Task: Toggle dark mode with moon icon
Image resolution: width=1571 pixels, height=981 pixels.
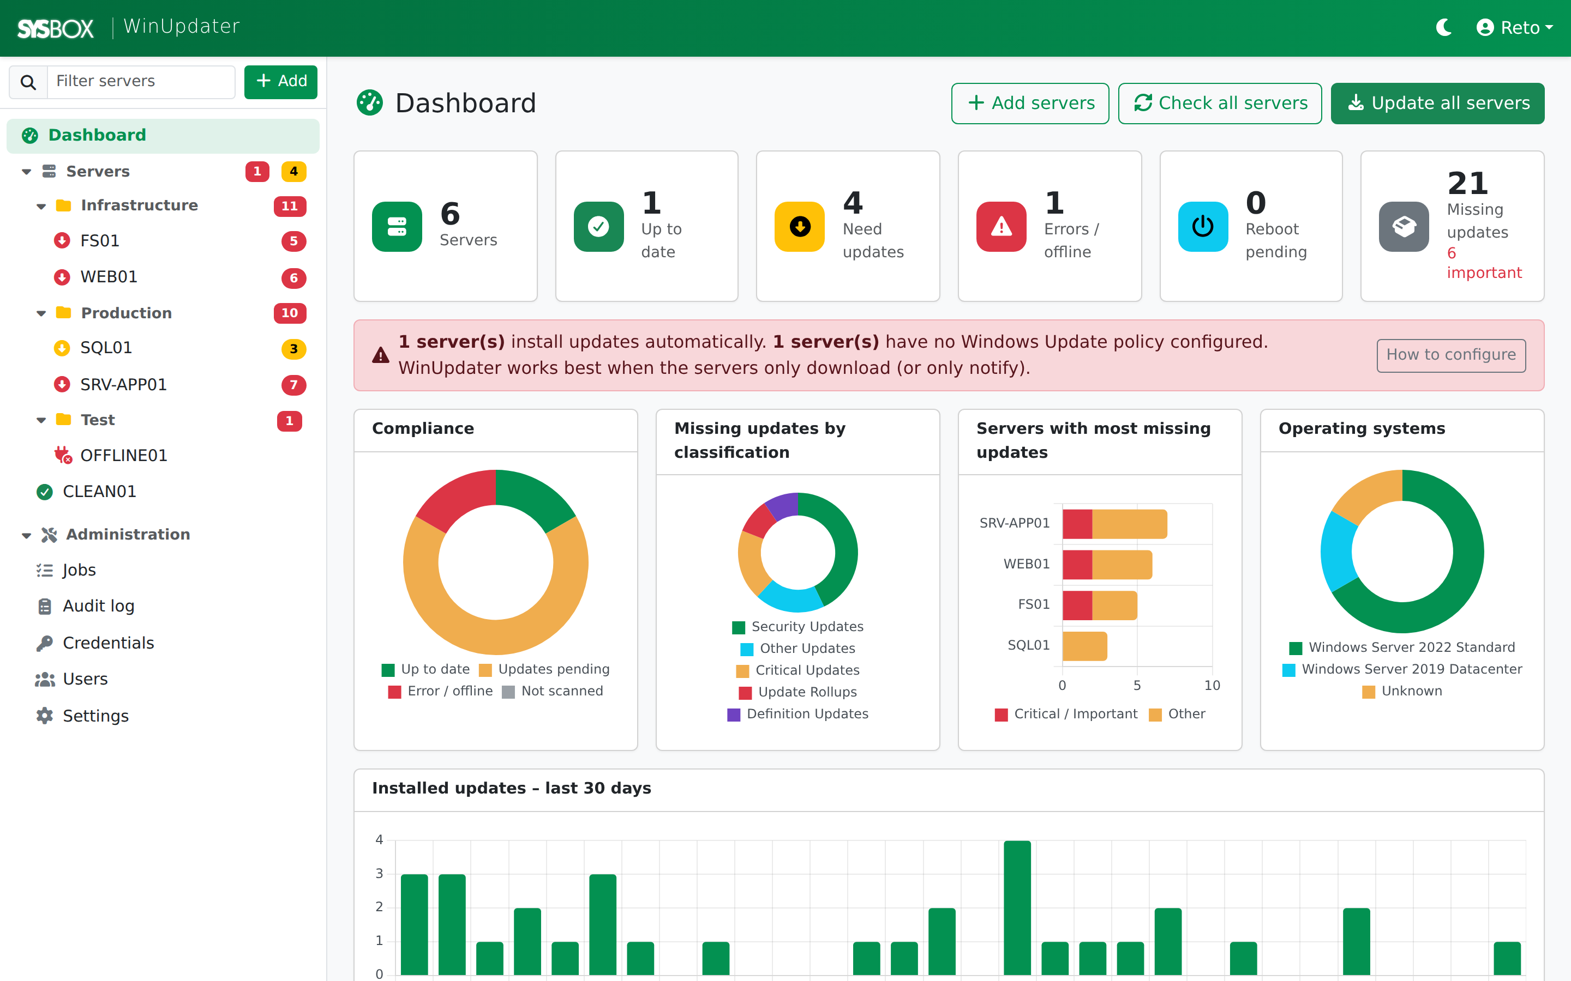Action: 1444,27
